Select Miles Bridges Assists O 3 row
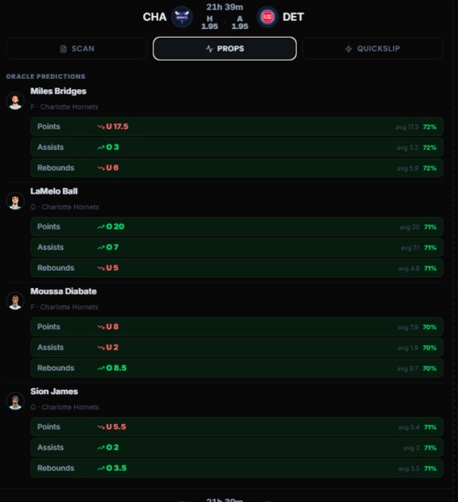Screen dimensions: 458x502 point(237,147)
